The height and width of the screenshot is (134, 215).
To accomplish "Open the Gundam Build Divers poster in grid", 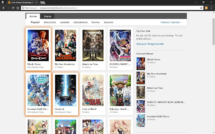I will (38, 90).
